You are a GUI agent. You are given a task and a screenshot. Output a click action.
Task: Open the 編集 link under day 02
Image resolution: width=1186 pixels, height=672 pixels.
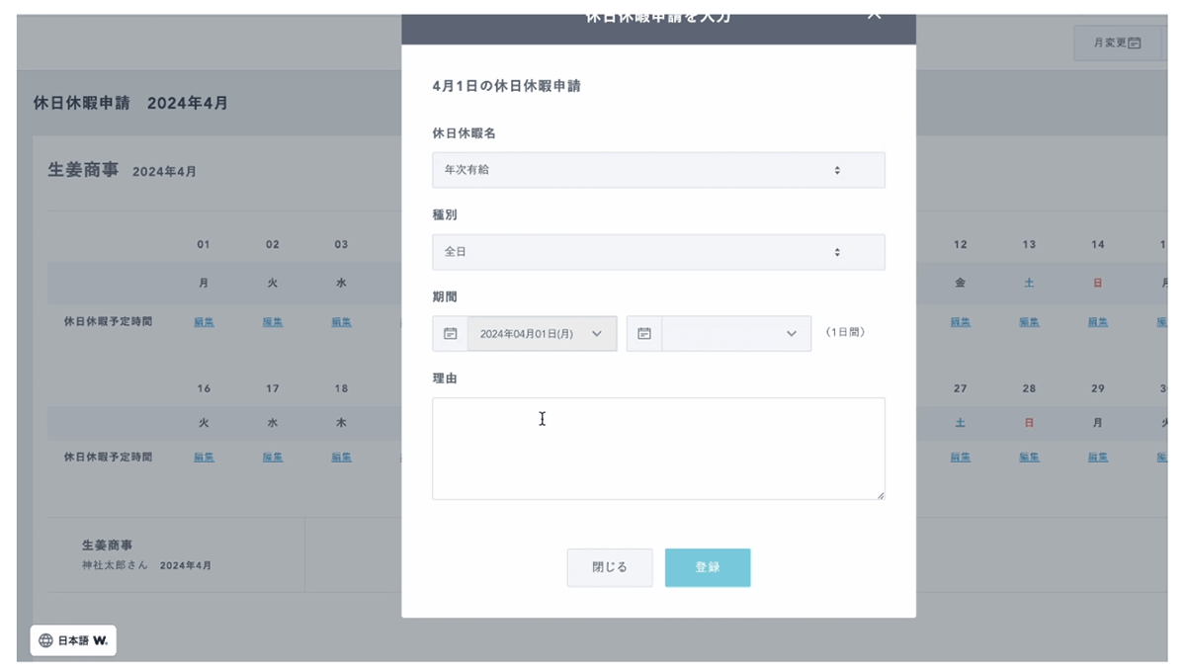273,322
